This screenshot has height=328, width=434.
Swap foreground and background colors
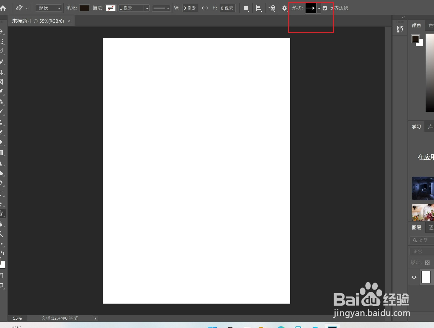point(3,253)
